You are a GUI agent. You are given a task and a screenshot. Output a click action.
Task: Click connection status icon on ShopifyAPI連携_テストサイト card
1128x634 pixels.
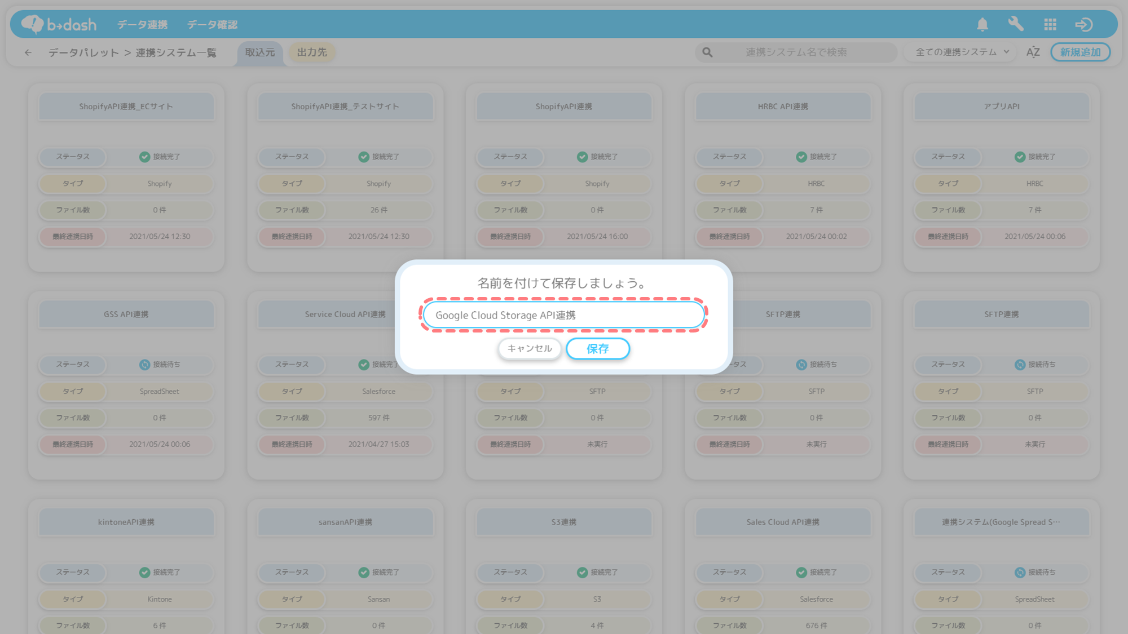364,157
